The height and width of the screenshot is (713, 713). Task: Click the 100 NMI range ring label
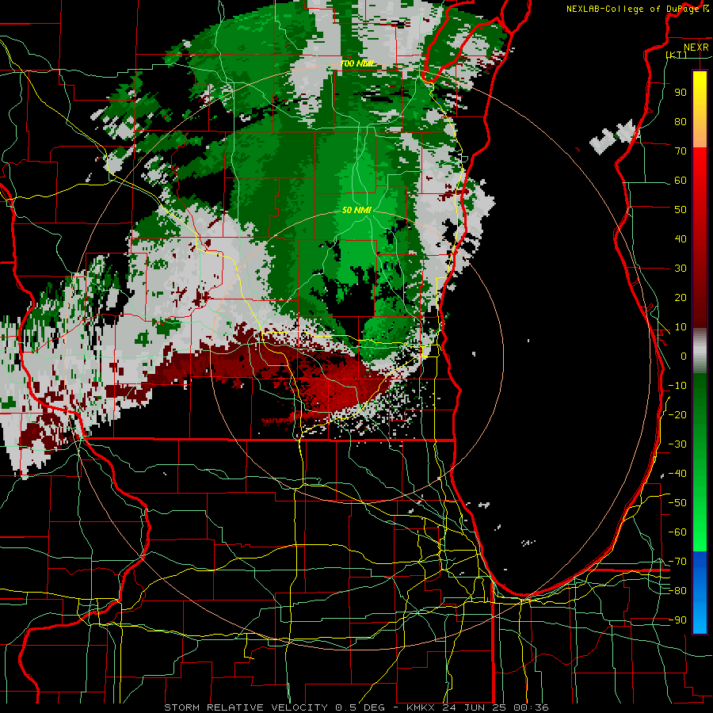[357, 63]
